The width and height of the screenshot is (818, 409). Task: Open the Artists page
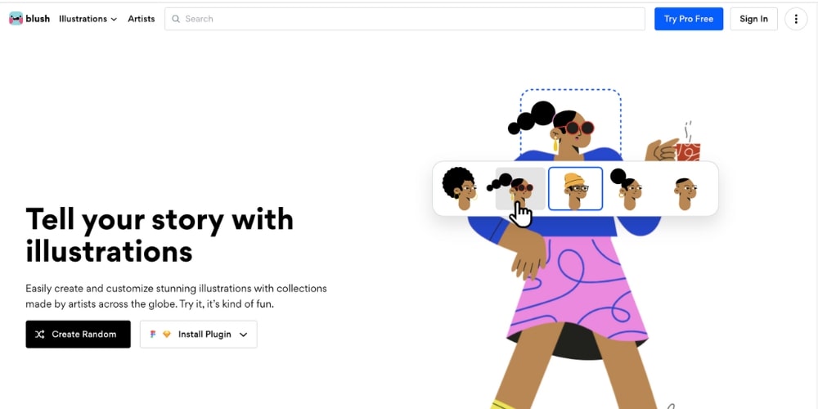142,19
